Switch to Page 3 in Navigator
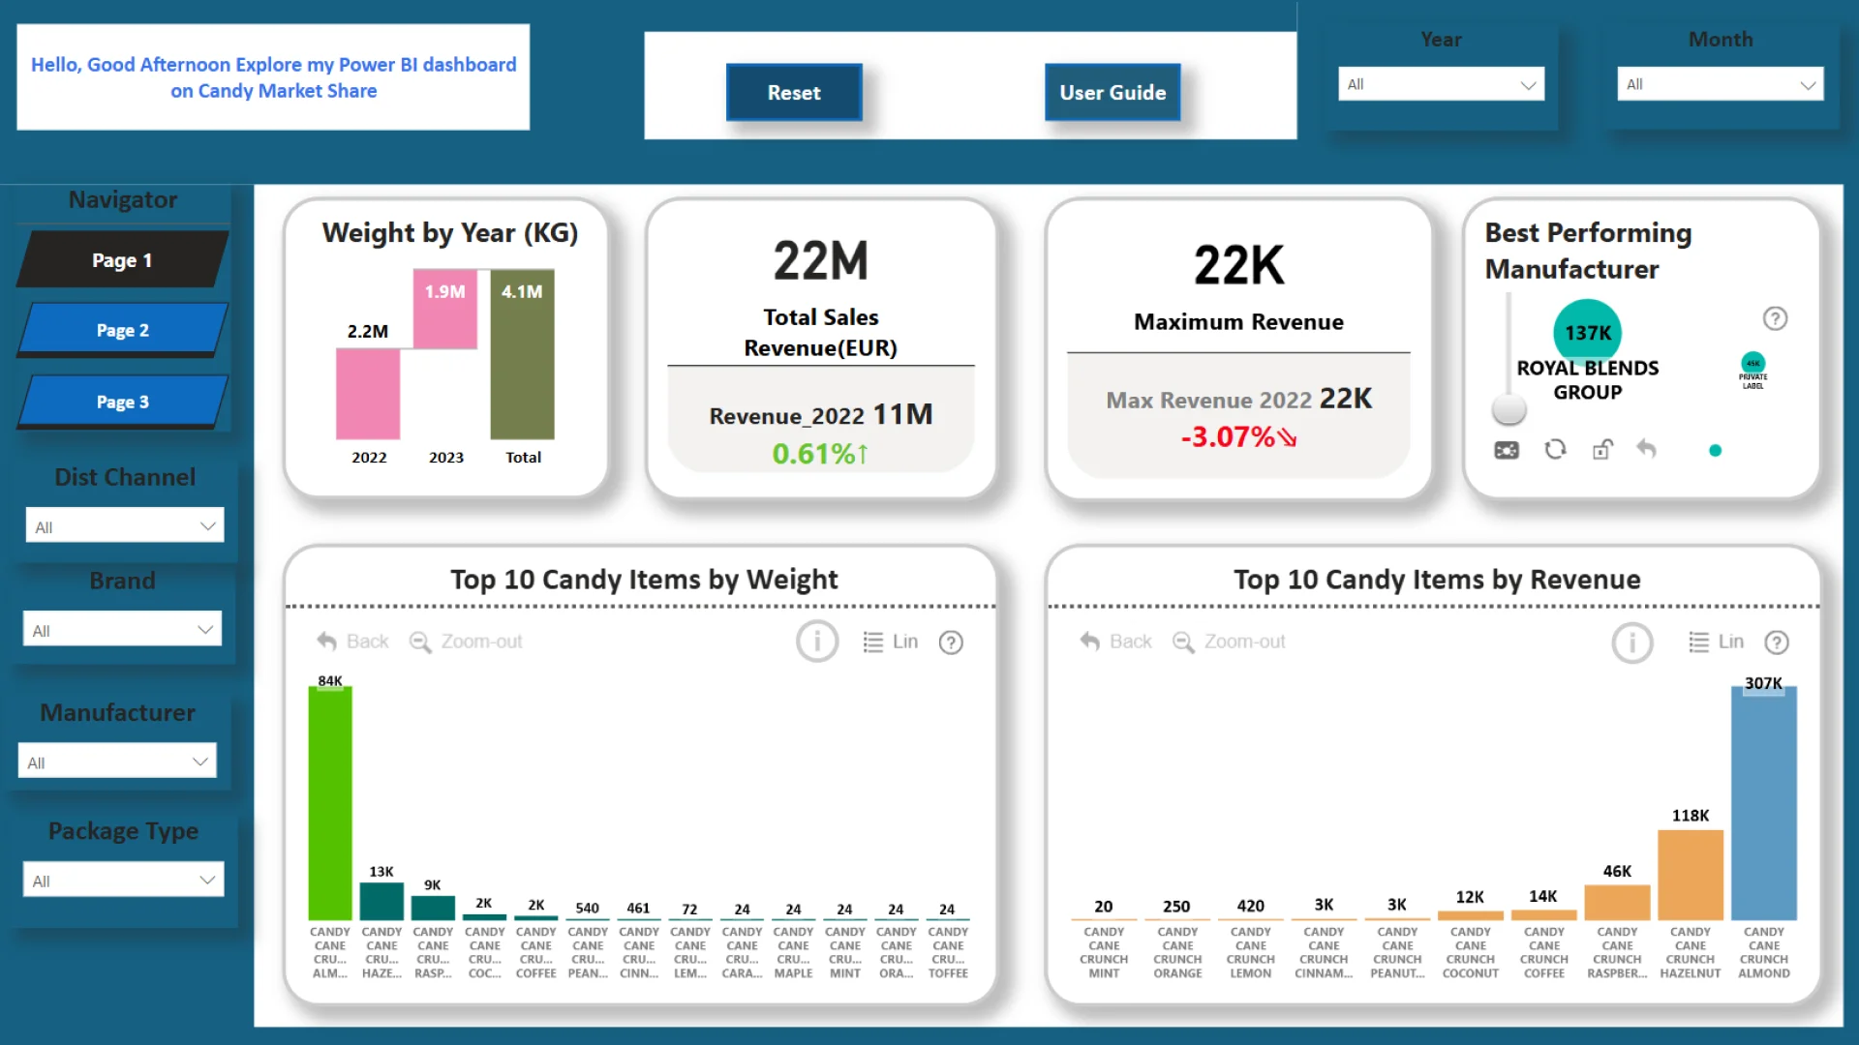 coord(123,402)
